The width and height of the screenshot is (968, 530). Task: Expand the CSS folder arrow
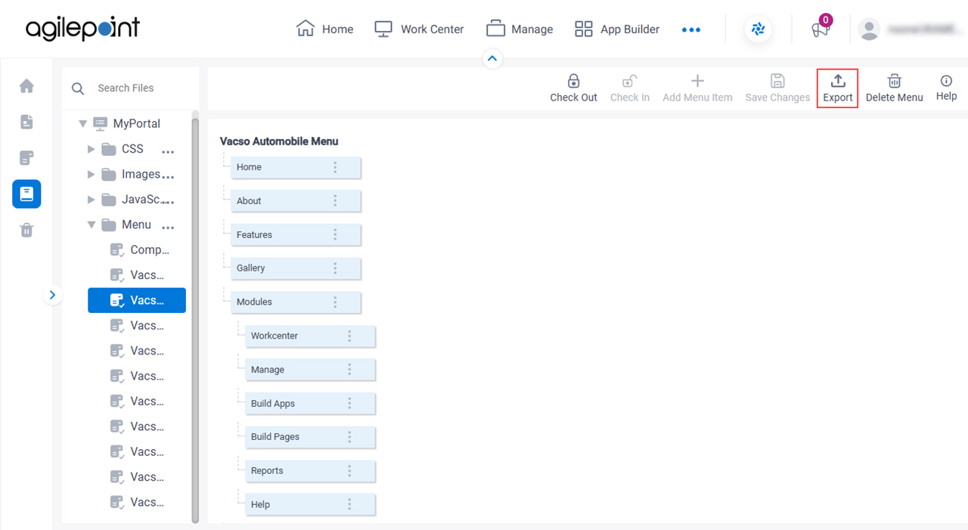(92, 149)
